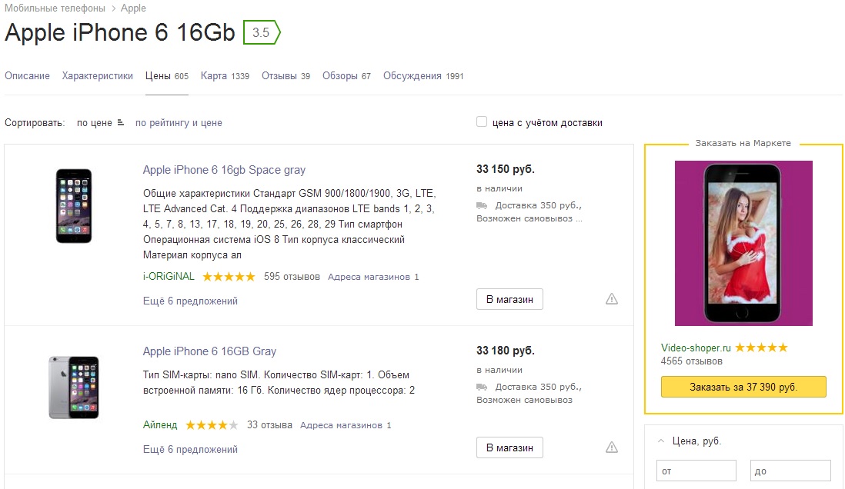This screenshot has width=845, height=489.
Task: Open the Характеристики tab
Action: [98, 76]
